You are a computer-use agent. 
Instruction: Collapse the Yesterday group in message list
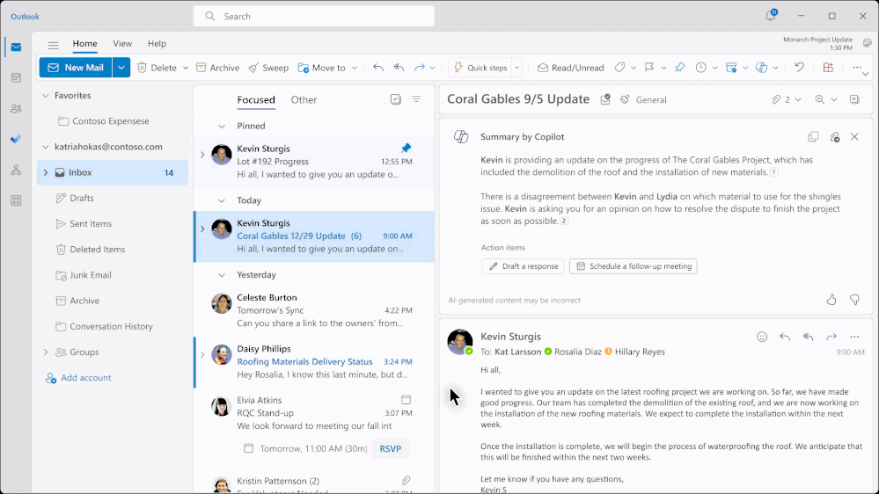coord(222,275)
